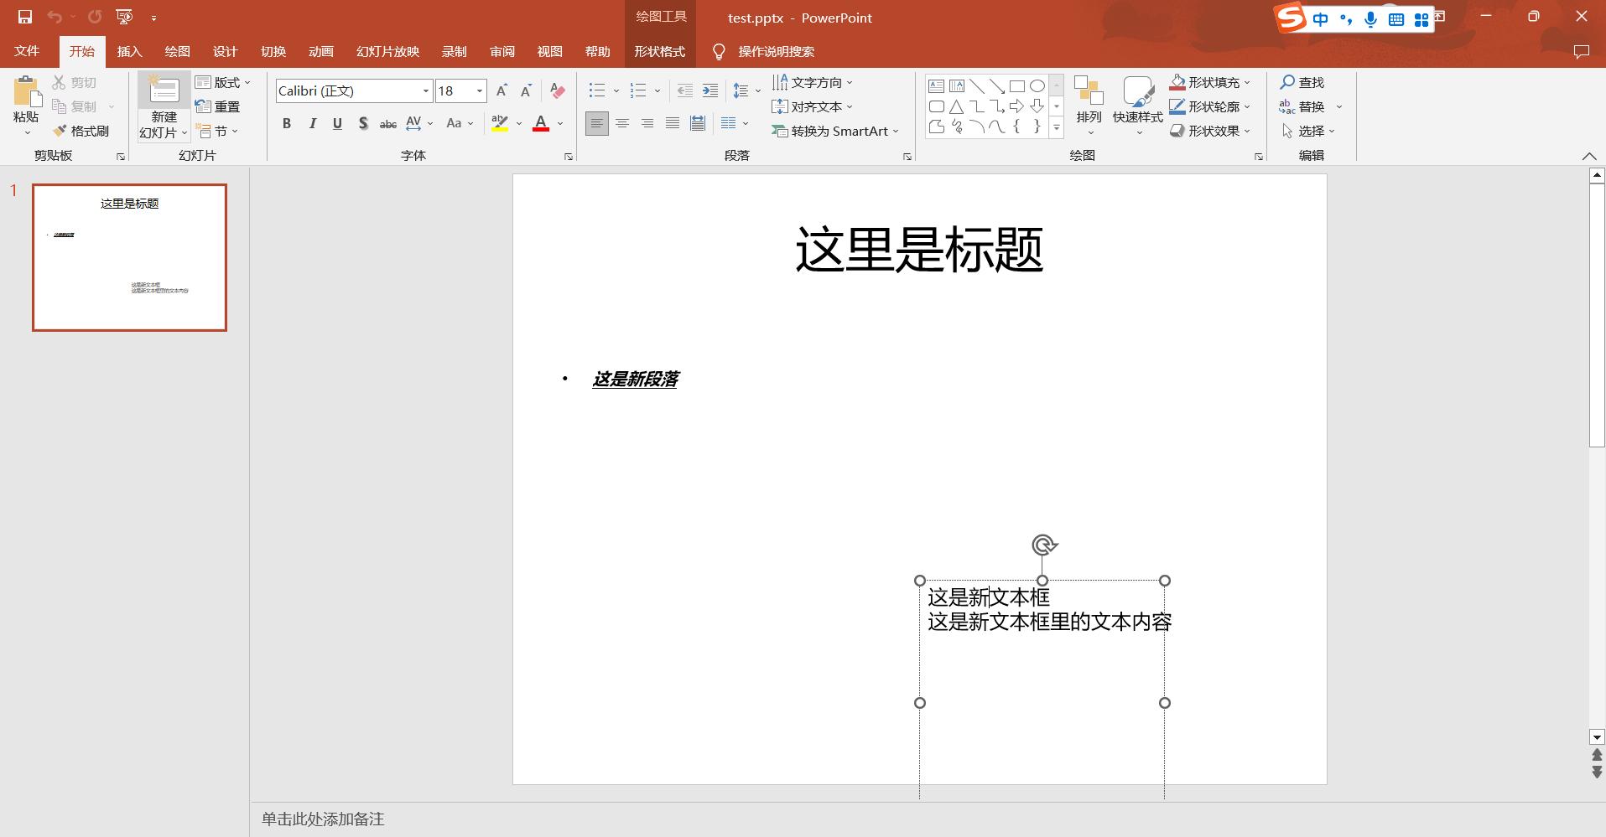Click the red font color swatch
The image size is (1606, 837).
[x=540, y=123]
